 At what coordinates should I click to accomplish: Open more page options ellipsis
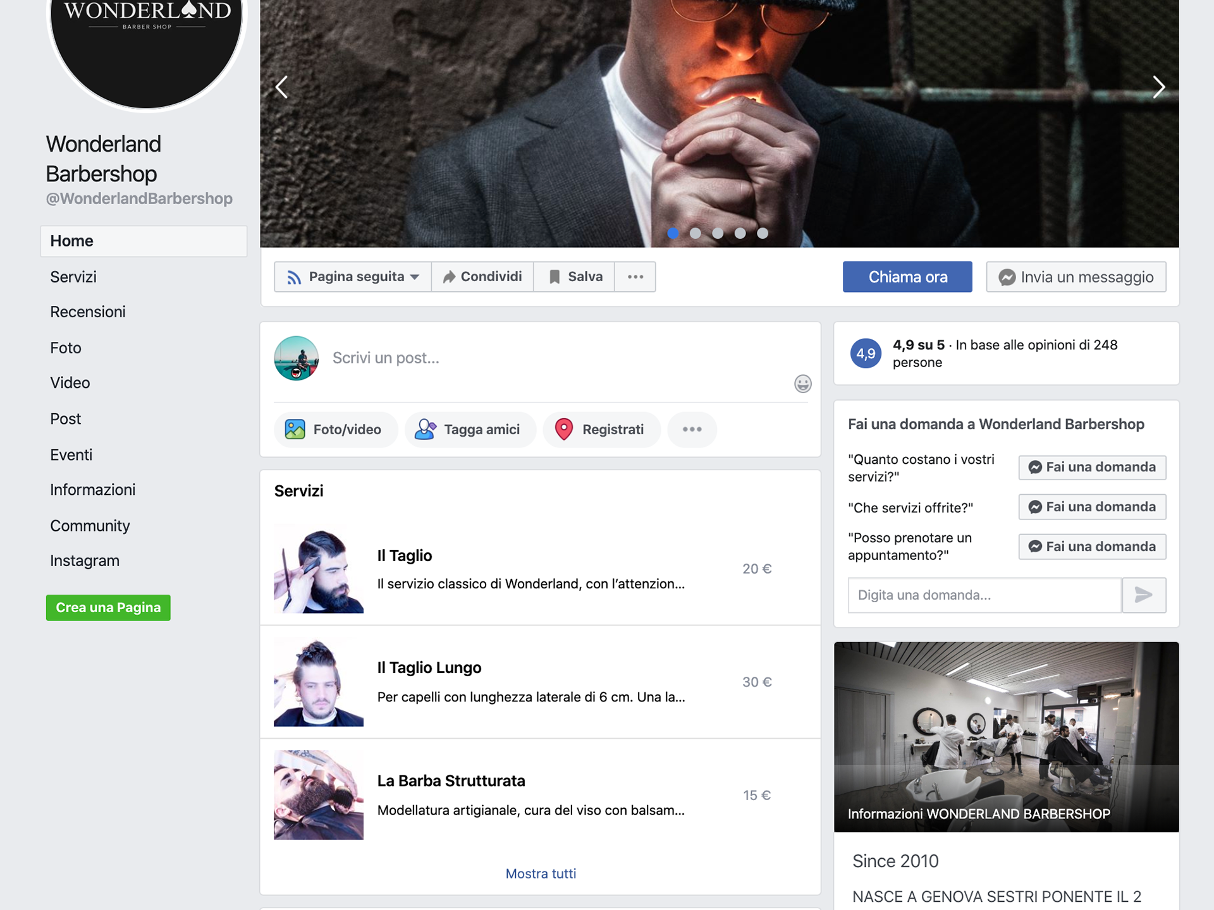point(635,277)
